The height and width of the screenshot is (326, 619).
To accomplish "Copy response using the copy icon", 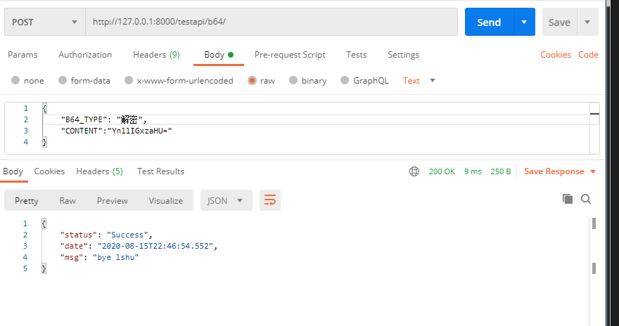I will pos(567,199).
